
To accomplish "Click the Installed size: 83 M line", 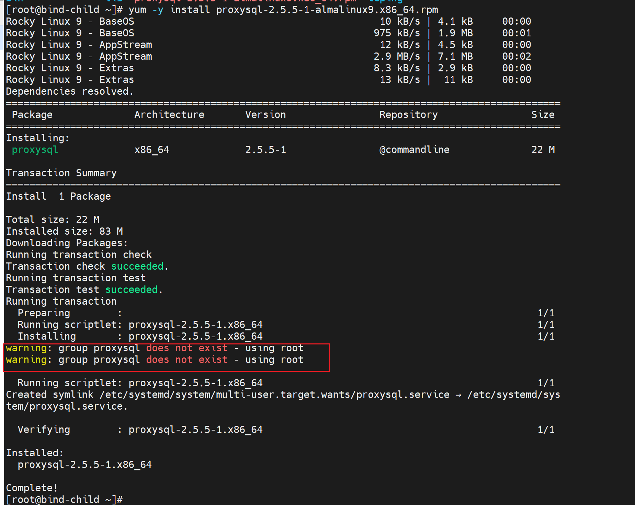I will 64,231.
